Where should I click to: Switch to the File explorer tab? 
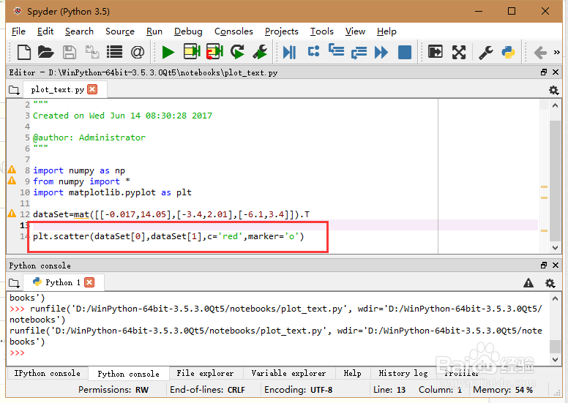click(205, 373)
